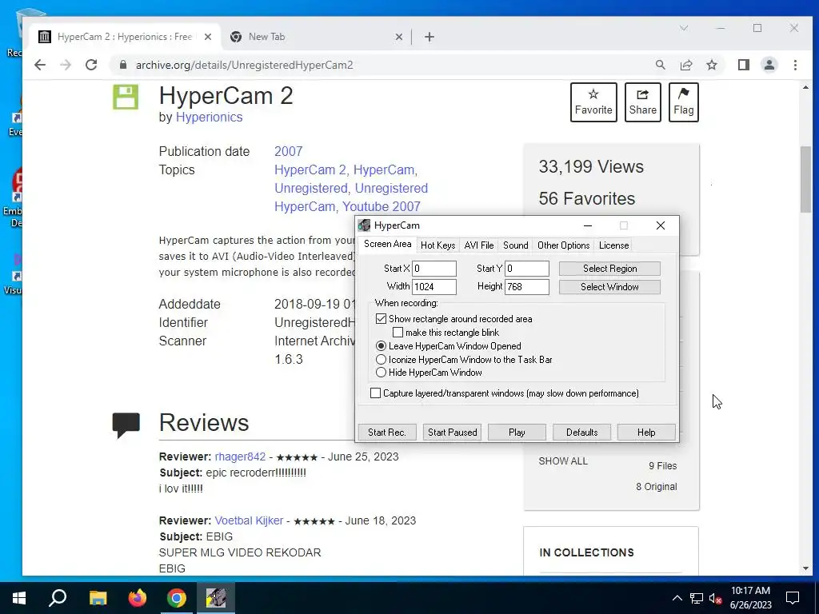
Task: Open Chrome three-dot menu
Action: click(x=795, y=65)
